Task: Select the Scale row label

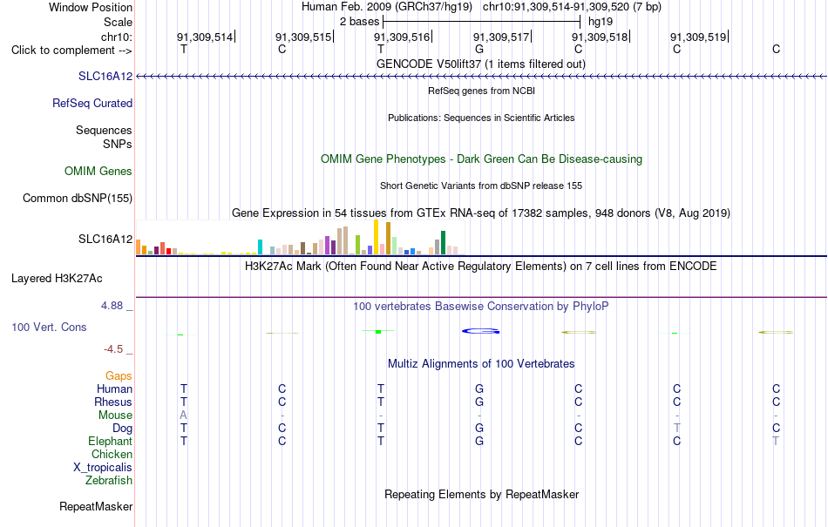Action: pyautogui.click(x=118, y=22)
